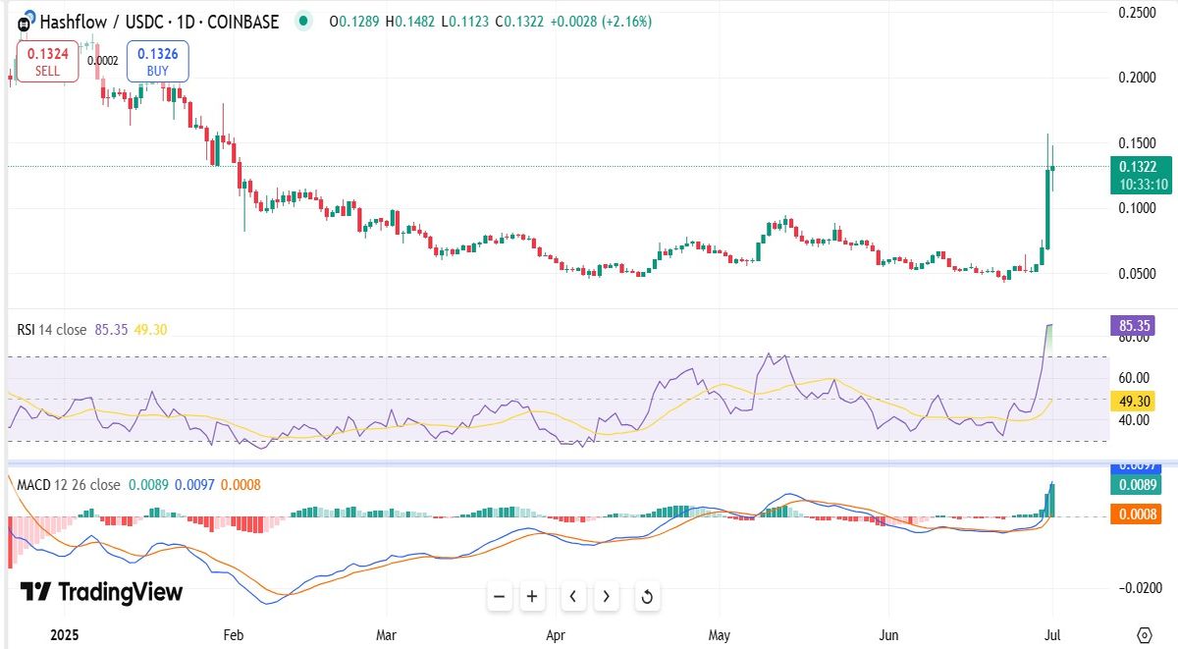This screenshot has width=1178, height=649.
Task: Click the high price value 0.1482
Action: (418, 21)
